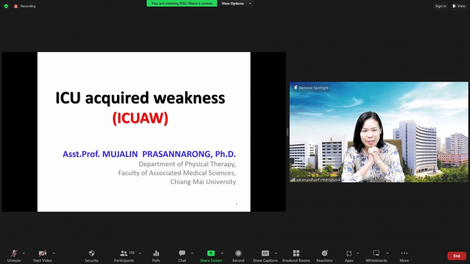Expand audio options arrow next to Unmute
Screen dimensions: 470x264
(x=23, y=253)
